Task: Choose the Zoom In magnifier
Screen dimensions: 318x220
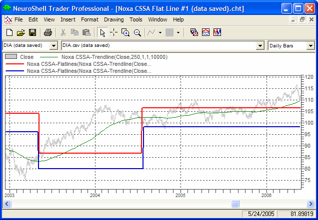Action: (125, 32)
